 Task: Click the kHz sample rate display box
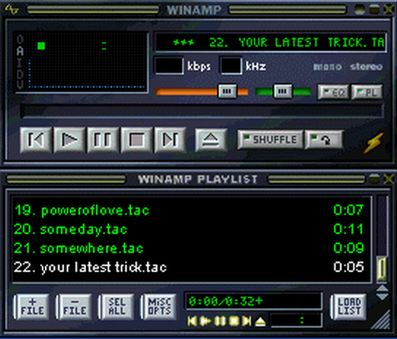coord(230,66)
